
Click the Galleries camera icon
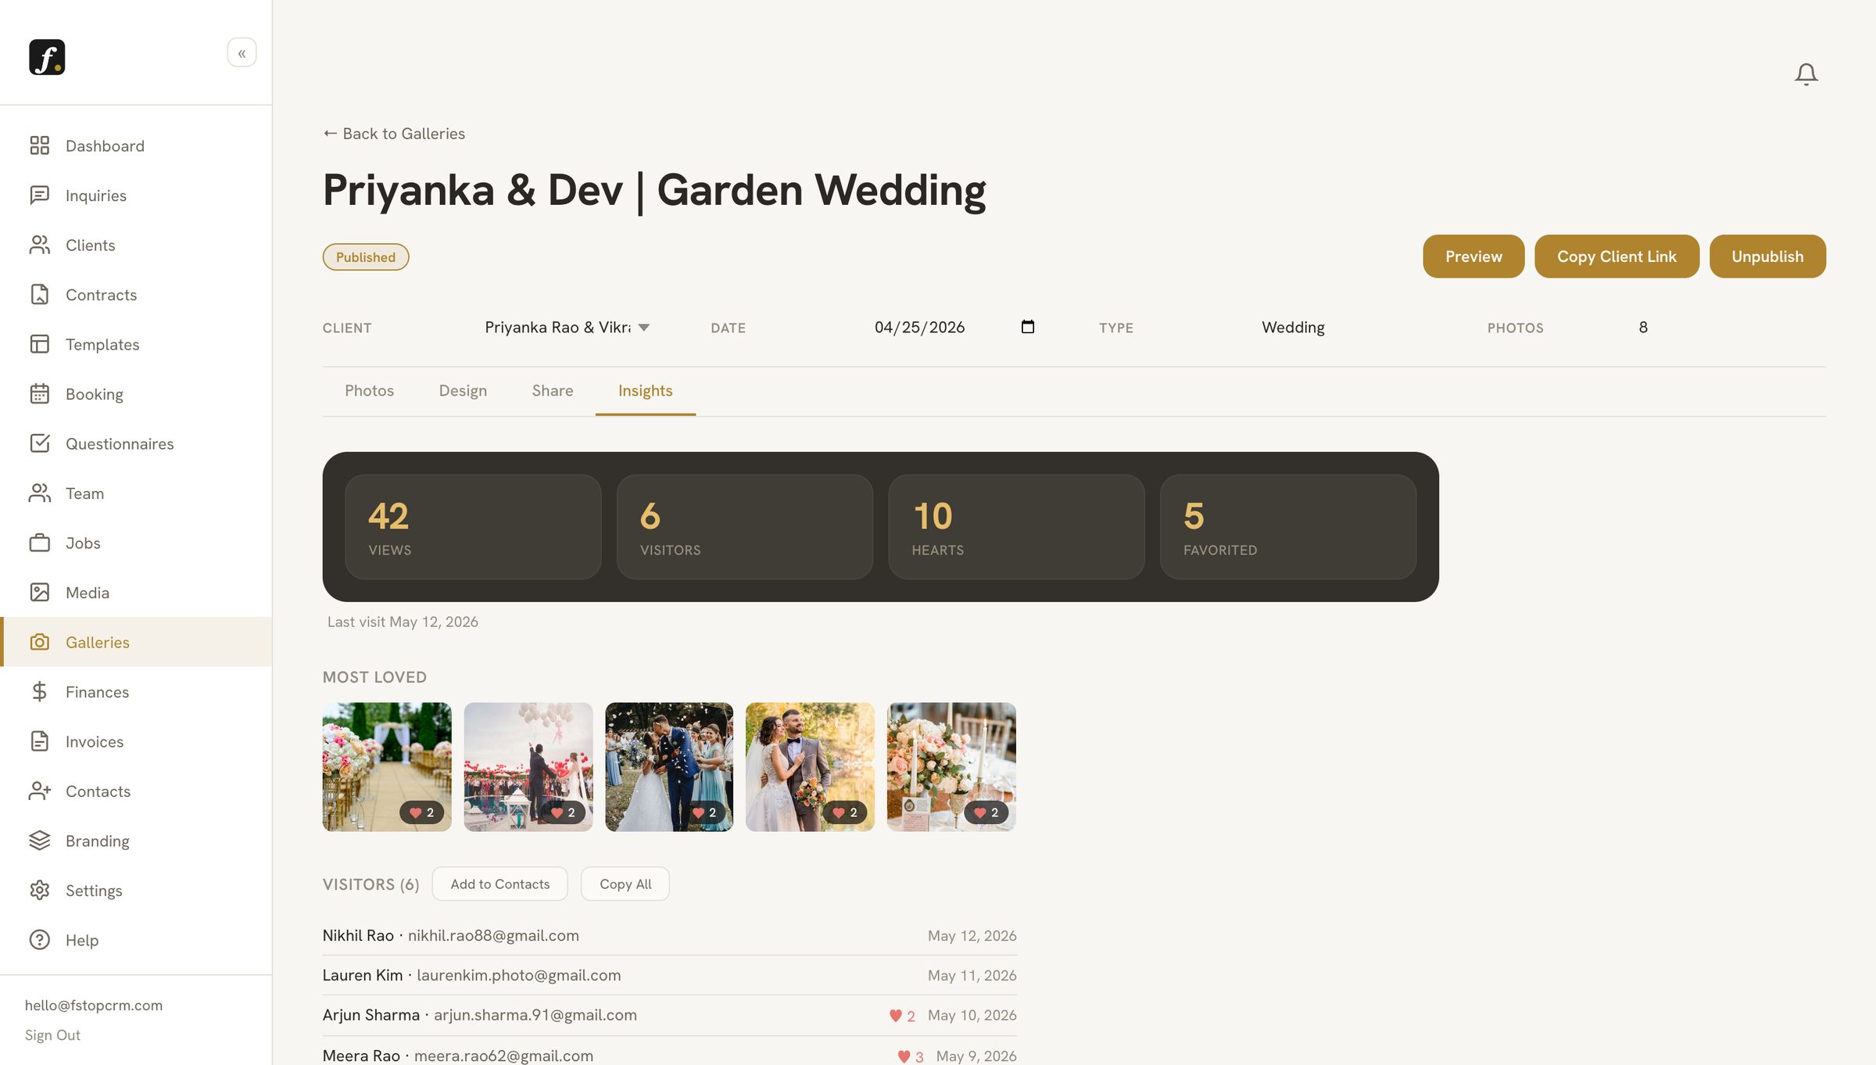coord(40,642)
